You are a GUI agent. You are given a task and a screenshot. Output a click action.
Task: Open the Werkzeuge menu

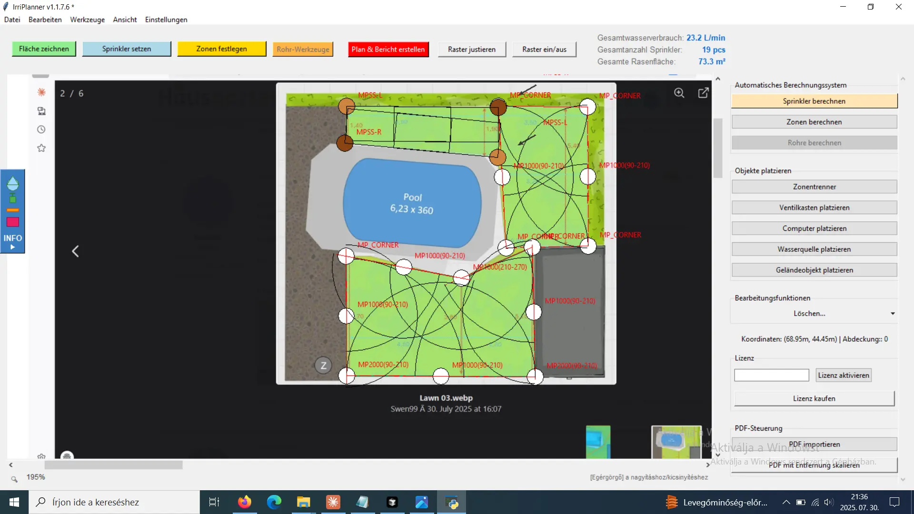pos(87,20)
